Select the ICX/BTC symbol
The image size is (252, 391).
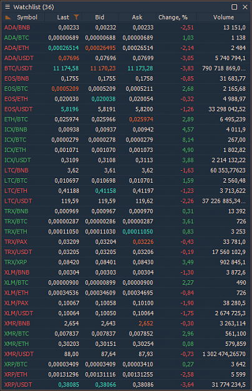(x=15, y=140)
